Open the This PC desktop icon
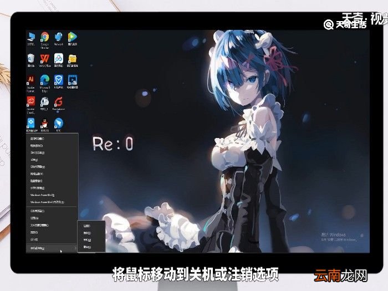This screenshot has width=388, height=291. point(31,39)
